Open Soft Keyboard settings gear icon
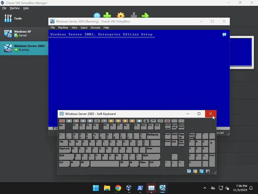This screenshot has width=258, height=194. (x=195, y=171)
